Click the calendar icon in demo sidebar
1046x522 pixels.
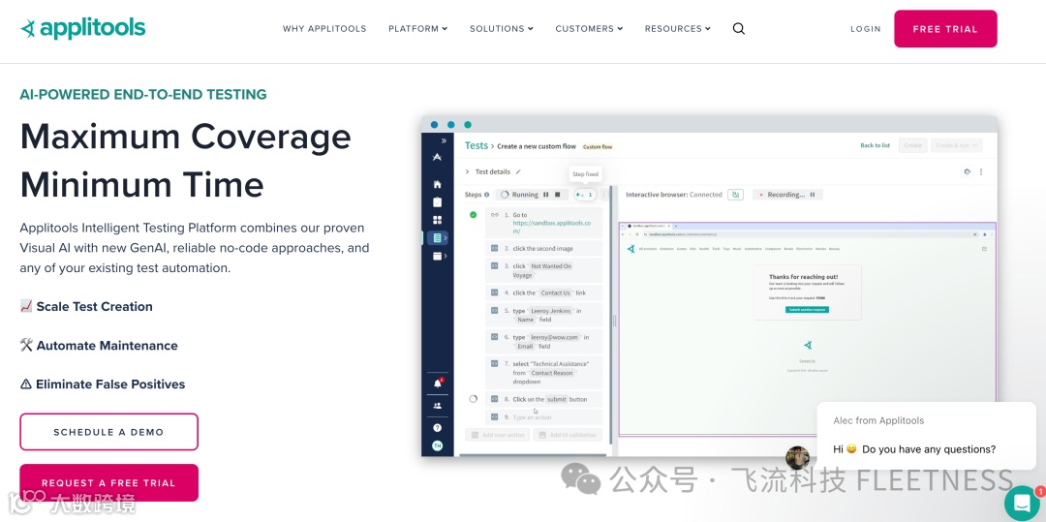pyautogui.click(x=438, y=256)
